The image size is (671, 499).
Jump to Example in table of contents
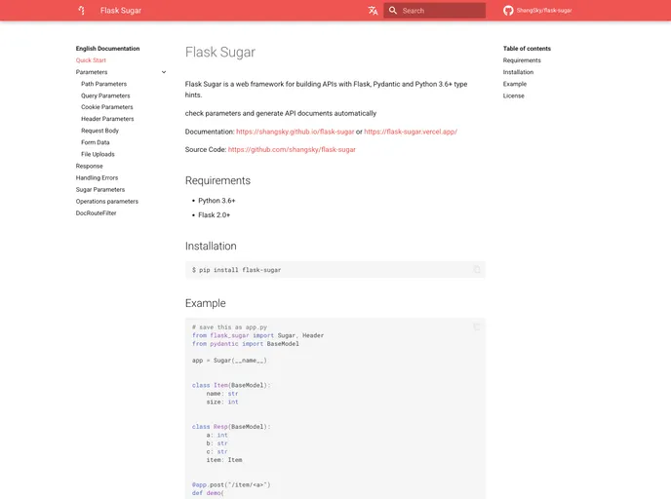[x=515, y=84]
